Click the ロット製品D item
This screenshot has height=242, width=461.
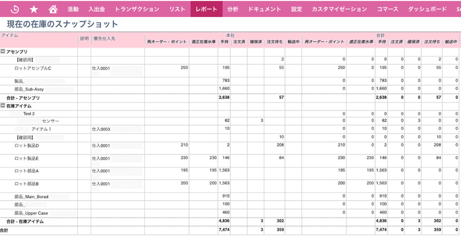click(27, 146)
